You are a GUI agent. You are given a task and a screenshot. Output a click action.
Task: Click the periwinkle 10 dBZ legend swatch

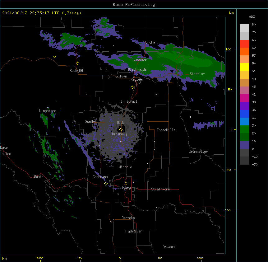click(x=244, y=145)
